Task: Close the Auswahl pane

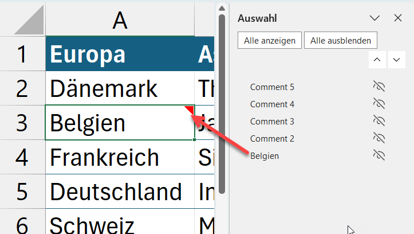Action: [x=398, y=18]
